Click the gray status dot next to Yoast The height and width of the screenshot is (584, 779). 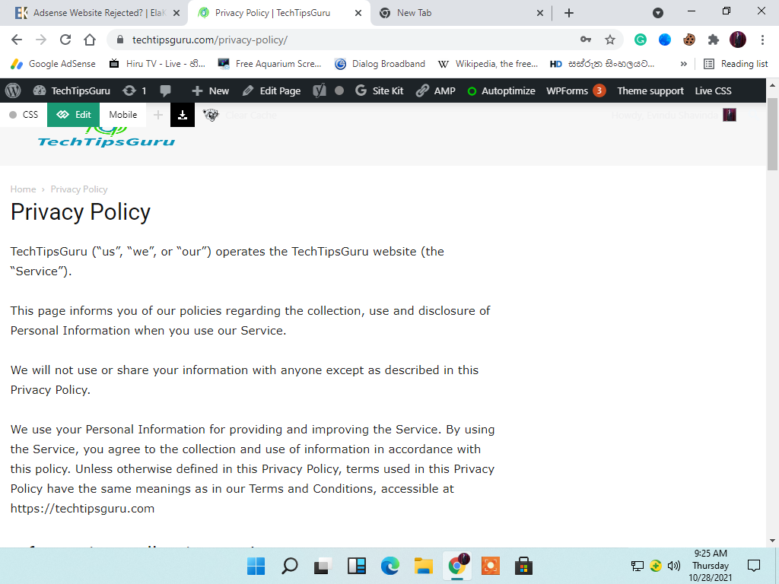(x=339, y=91)
